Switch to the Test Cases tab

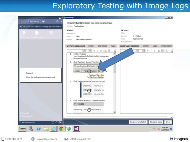click(102, 46)
